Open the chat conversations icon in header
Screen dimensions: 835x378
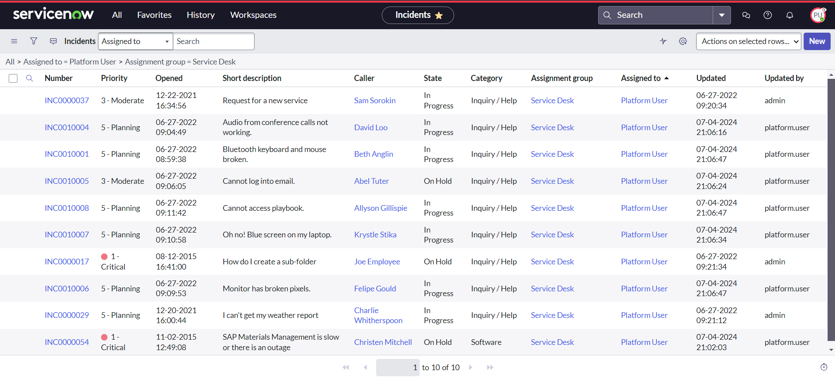746,15
